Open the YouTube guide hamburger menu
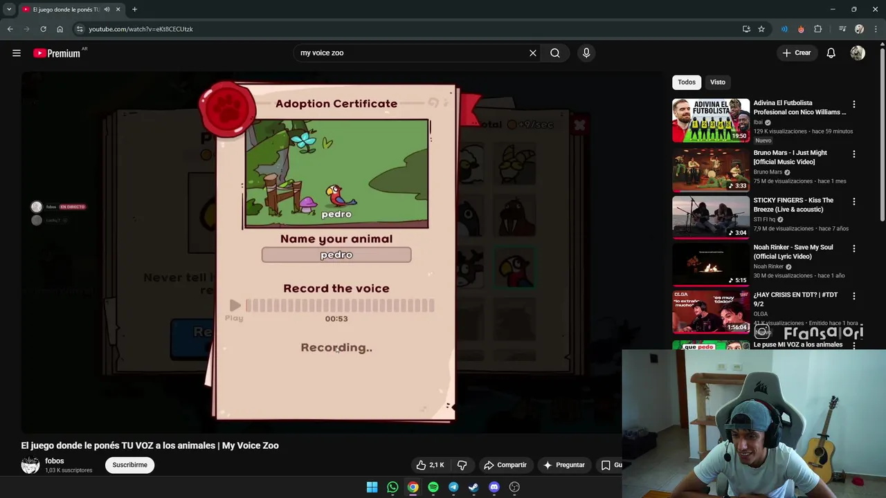The height and width of the screenshot is (498, 886). [x=17, y=53]
